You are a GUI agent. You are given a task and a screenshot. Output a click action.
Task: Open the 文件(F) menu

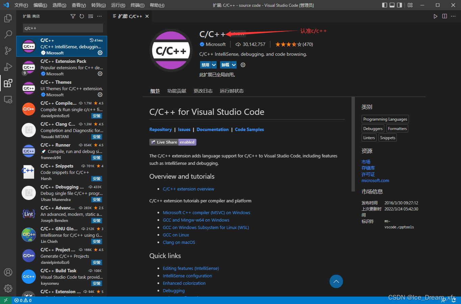click(21, 5)
